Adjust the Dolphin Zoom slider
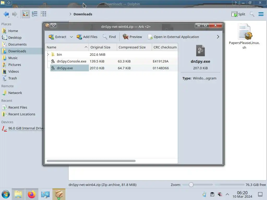 pos(198,185)
